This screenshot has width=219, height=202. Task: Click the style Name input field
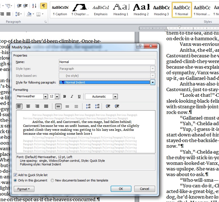107,62
